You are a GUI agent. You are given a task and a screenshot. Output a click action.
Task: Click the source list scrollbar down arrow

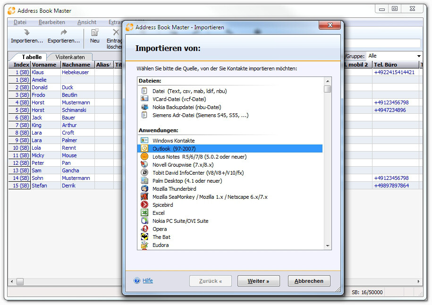pyautogui.click(x=328, y=245)
